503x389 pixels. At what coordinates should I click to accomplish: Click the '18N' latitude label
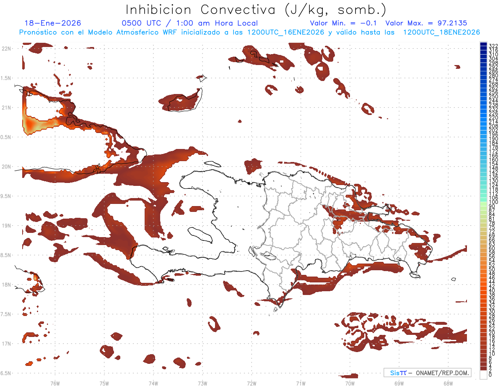tap(6, 285)
